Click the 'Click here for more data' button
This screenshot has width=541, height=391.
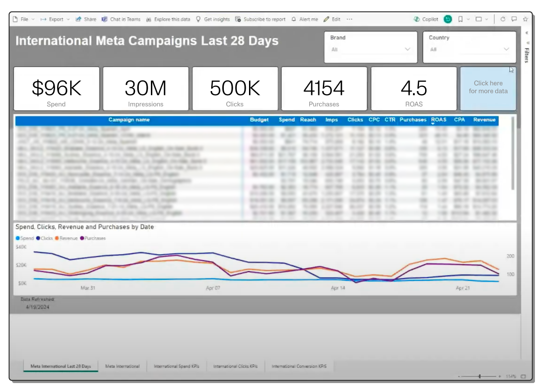coord(488,87)
